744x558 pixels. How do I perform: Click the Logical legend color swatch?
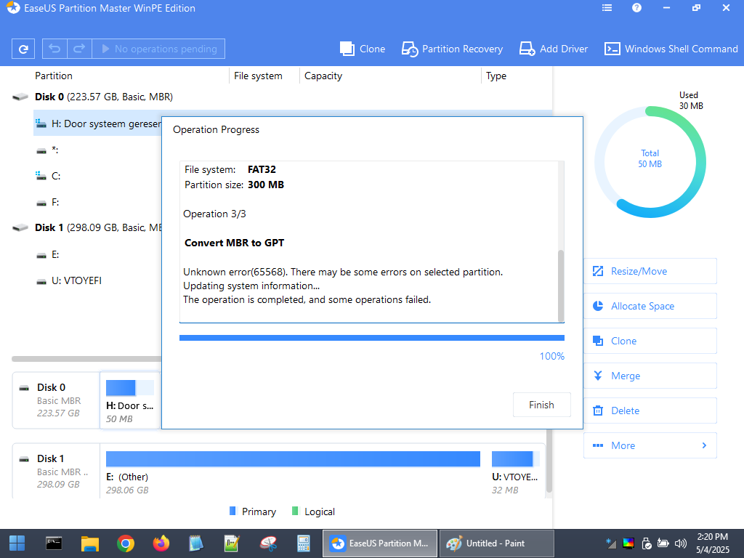click(295, 511)
